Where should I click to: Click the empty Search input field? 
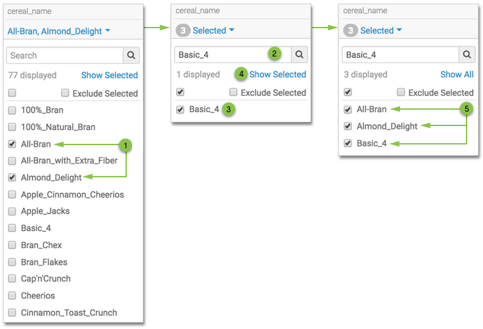tap(64, 56)
